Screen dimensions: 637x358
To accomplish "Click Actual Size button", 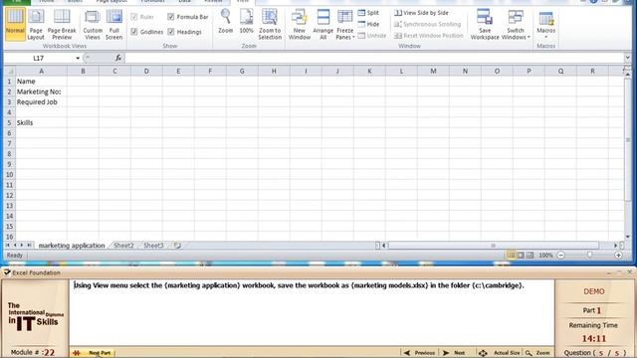I will point(500,353).
